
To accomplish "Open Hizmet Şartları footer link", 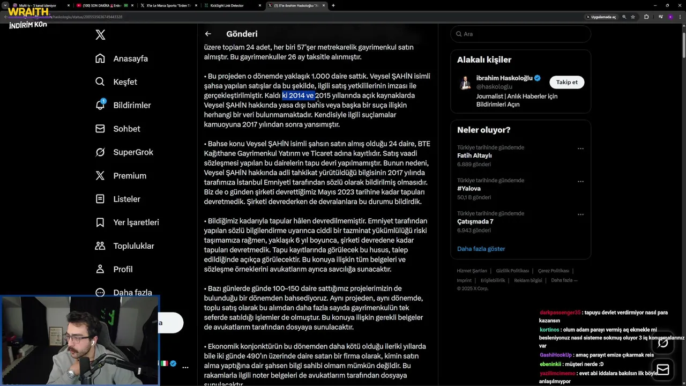I will [x=472, y=271].
